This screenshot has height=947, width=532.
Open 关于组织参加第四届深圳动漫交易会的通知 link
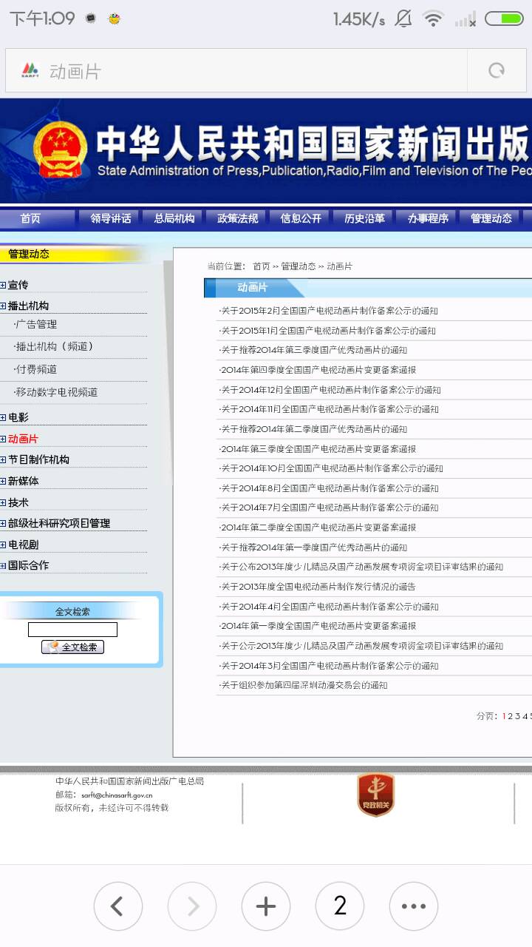[304, 686]
